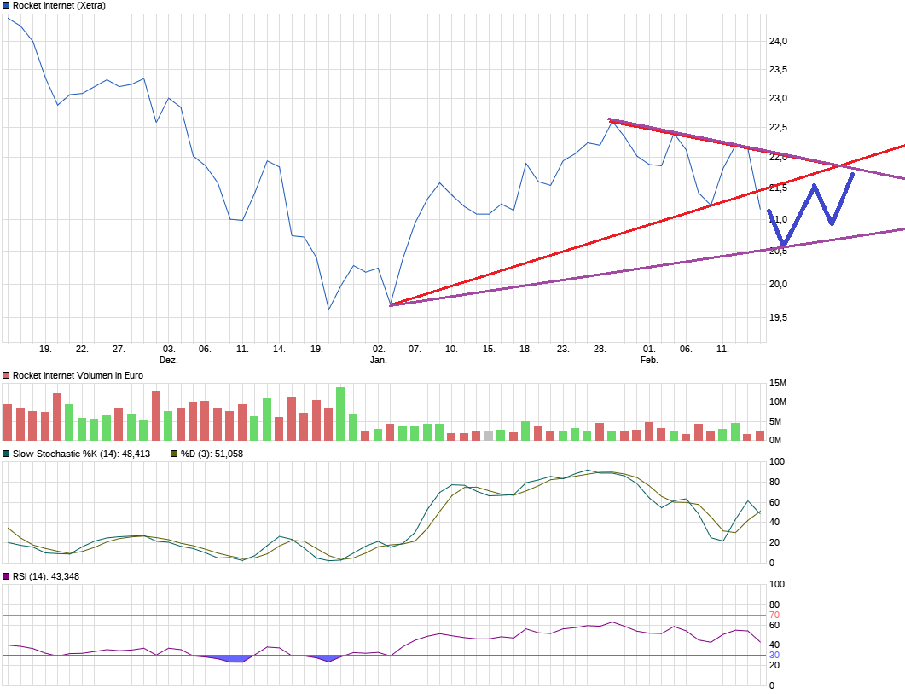Select the olive %D (3) indicator icon
Screen dimensions: 905x694
[x=173, y=454]
